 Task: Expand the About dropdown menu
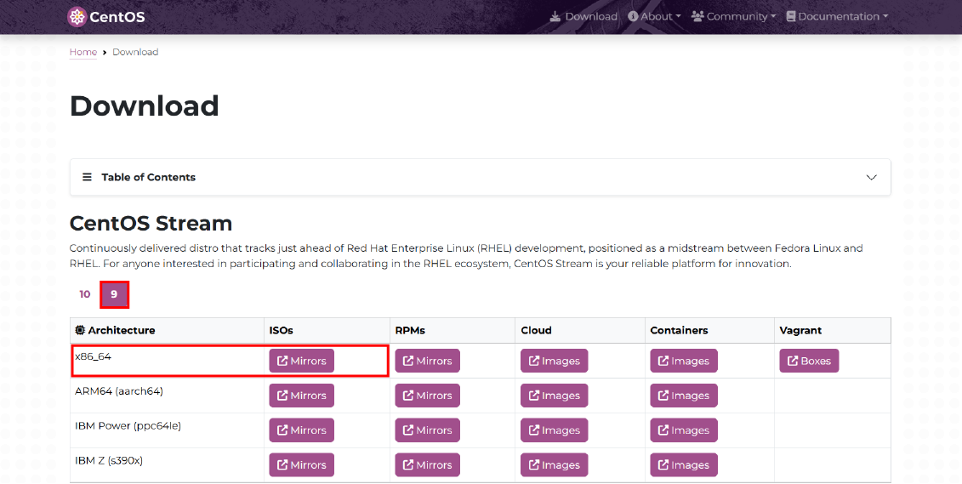click(x=654, y=16)
